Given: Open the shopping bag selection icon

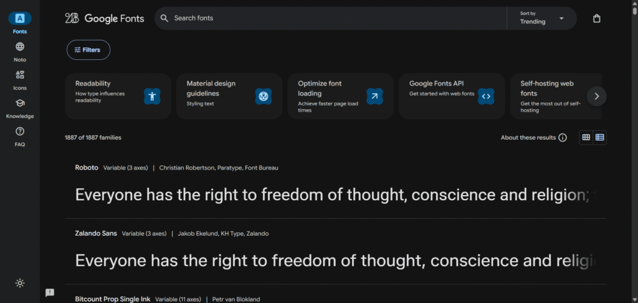Looking at the screenshot, I should tap(596, 19).
